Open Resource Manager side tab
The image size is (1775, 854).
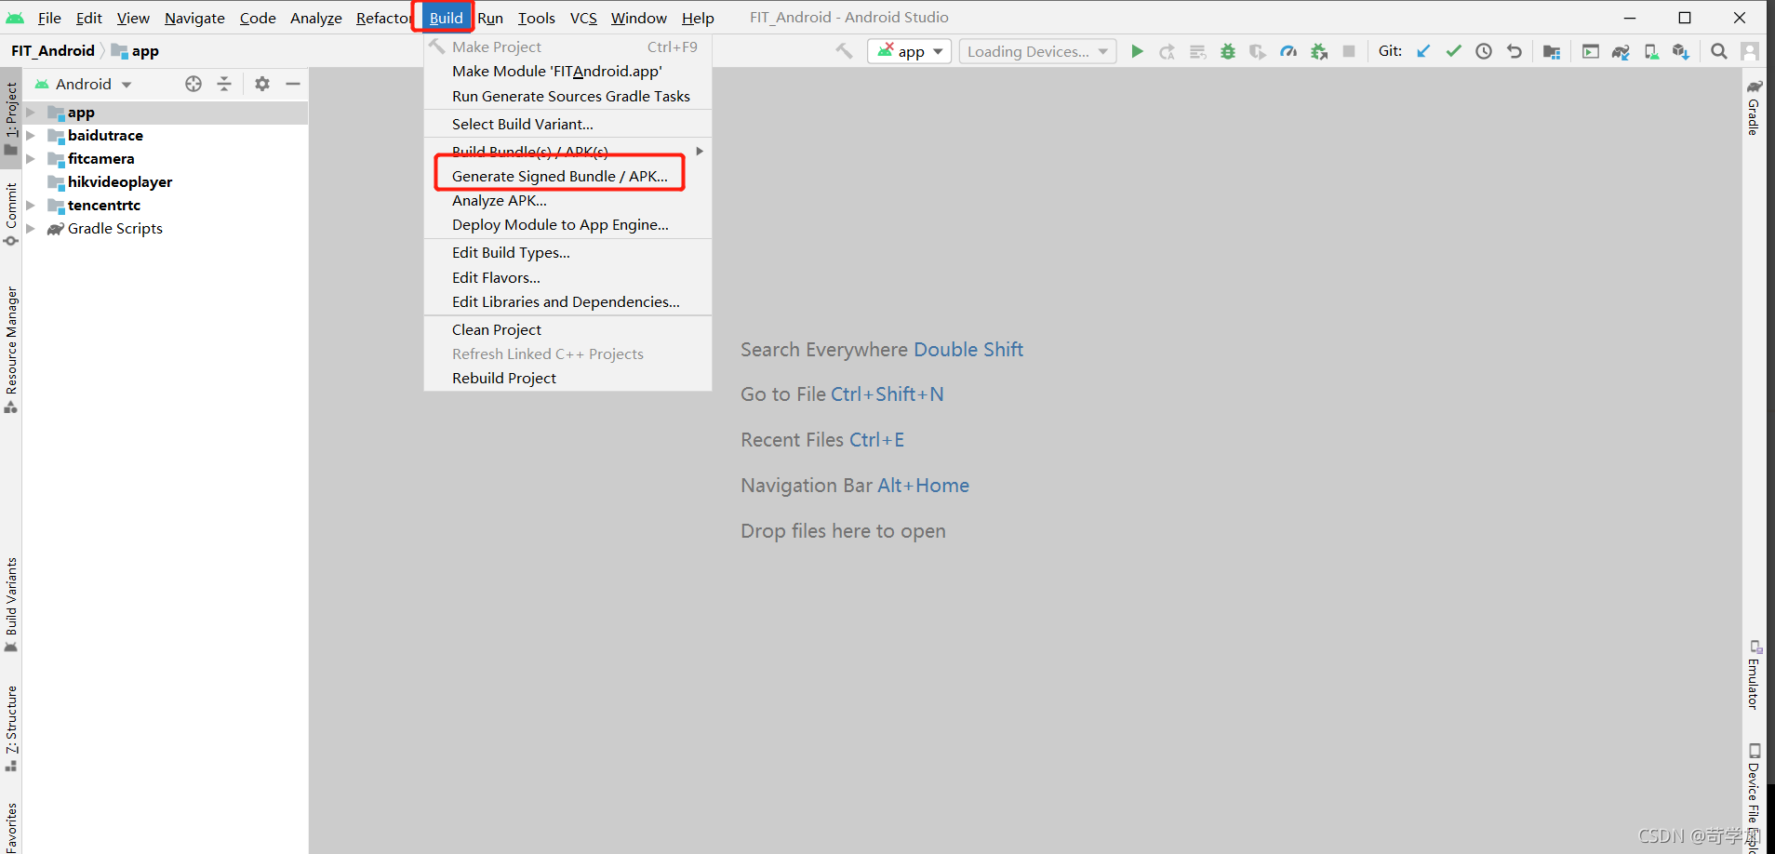click(11, 350)
